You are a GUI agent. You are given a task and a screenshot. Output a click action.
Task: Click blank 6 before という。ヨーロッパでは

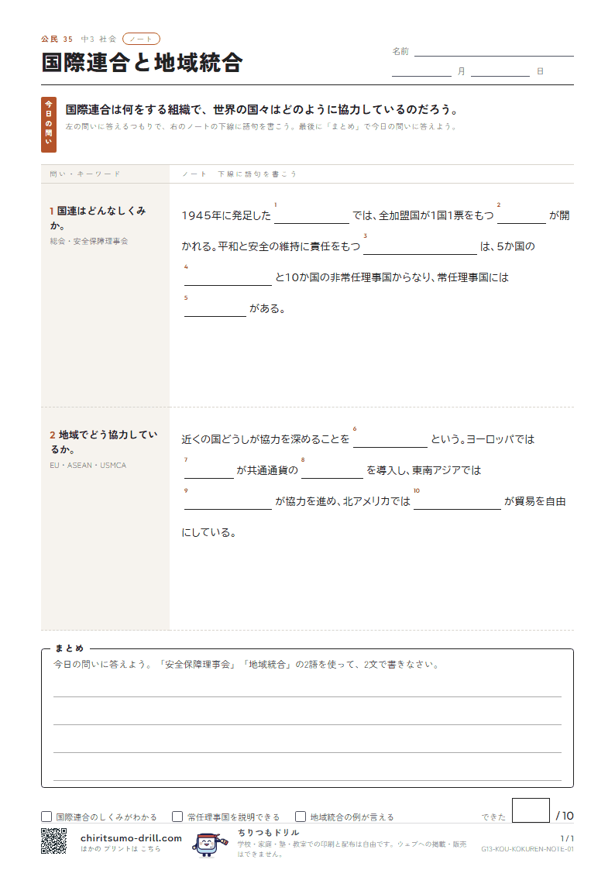(x=390, y=439)
